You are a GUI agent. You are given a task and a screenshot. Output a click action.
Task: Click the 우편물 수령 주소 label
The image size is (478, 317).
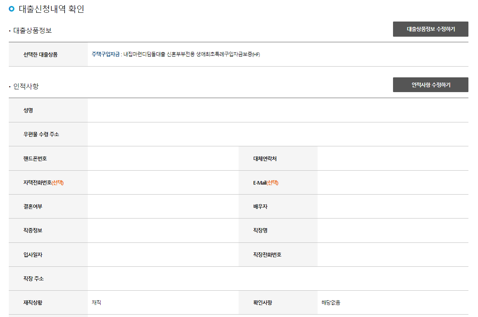point(41,134)
